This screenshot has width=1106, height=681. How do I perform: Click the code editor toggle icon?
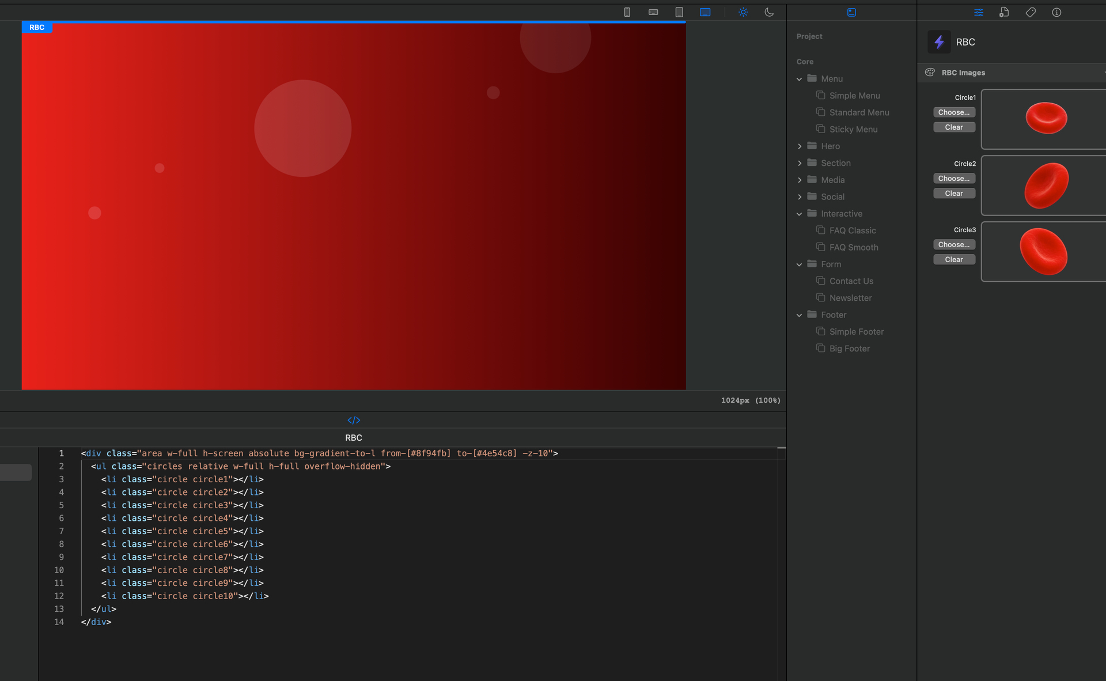pyautogui.click(x=354, y=420)
